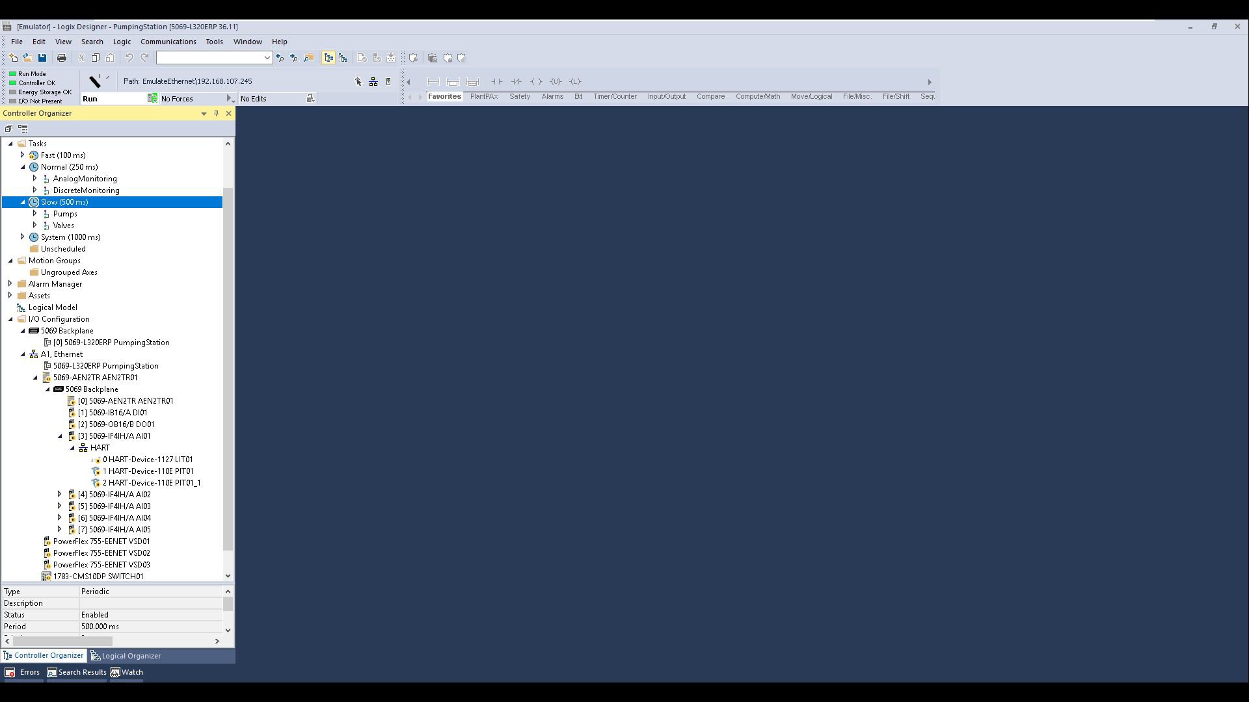Image resolution: width=1249 pixels, height=702 pixels.
Task: Switch to the Timer/Counter instruction tab
Action: click(x=615, y=96)
